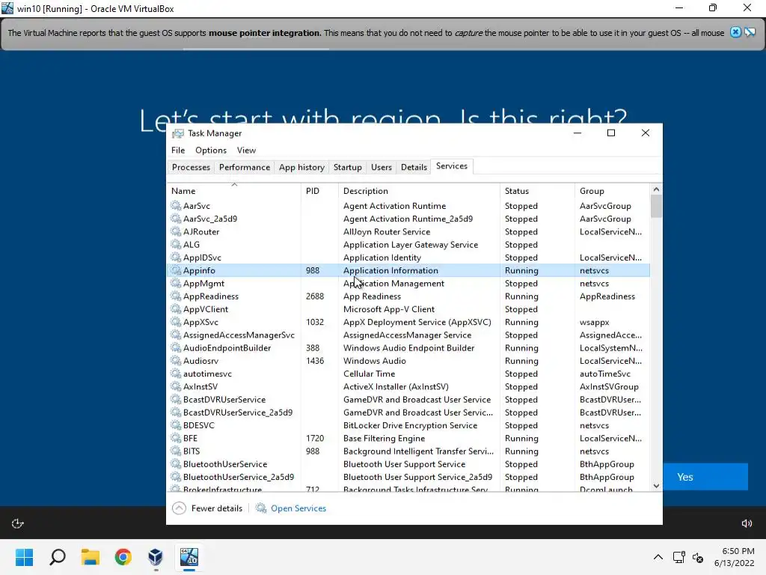This screenshot has width=766, height=575.
Task: Select the running win10 VM taskbar icon
Action: click(x=189, y=557)
